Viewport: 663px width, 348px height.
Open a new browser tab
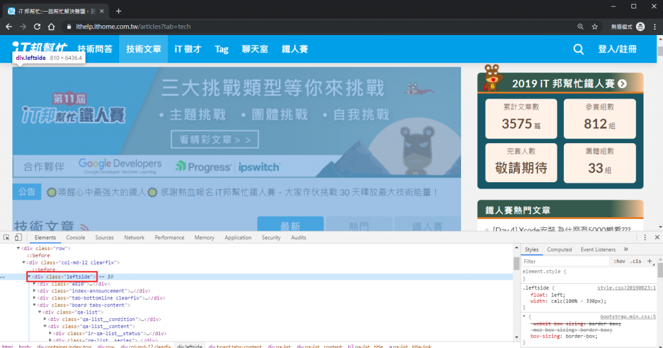coord(118,11)
